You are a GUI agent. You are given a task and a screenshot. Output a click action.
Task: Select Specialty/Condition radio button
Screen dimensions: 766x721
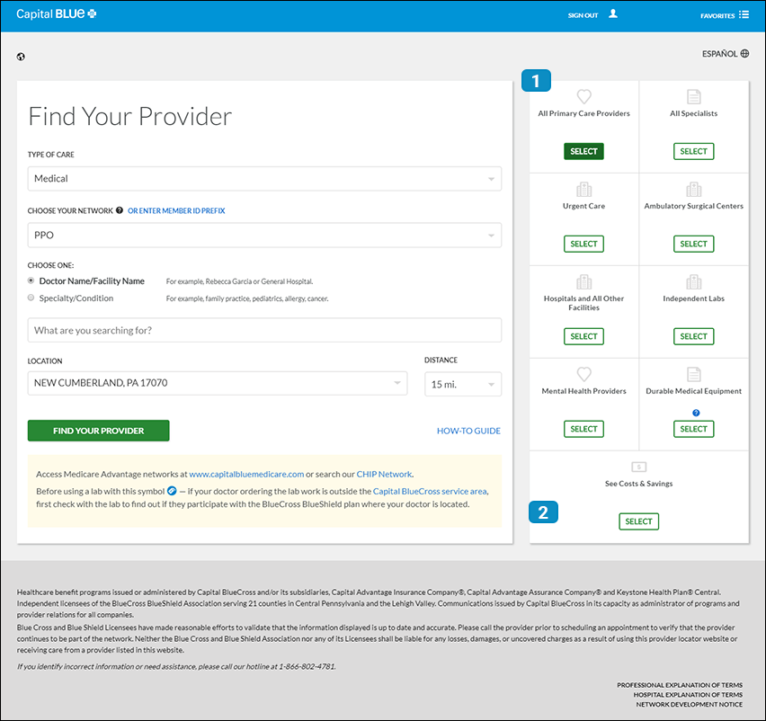pos(31,298)
